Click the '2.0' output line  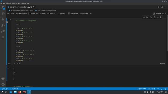click(x=14, y=73)
